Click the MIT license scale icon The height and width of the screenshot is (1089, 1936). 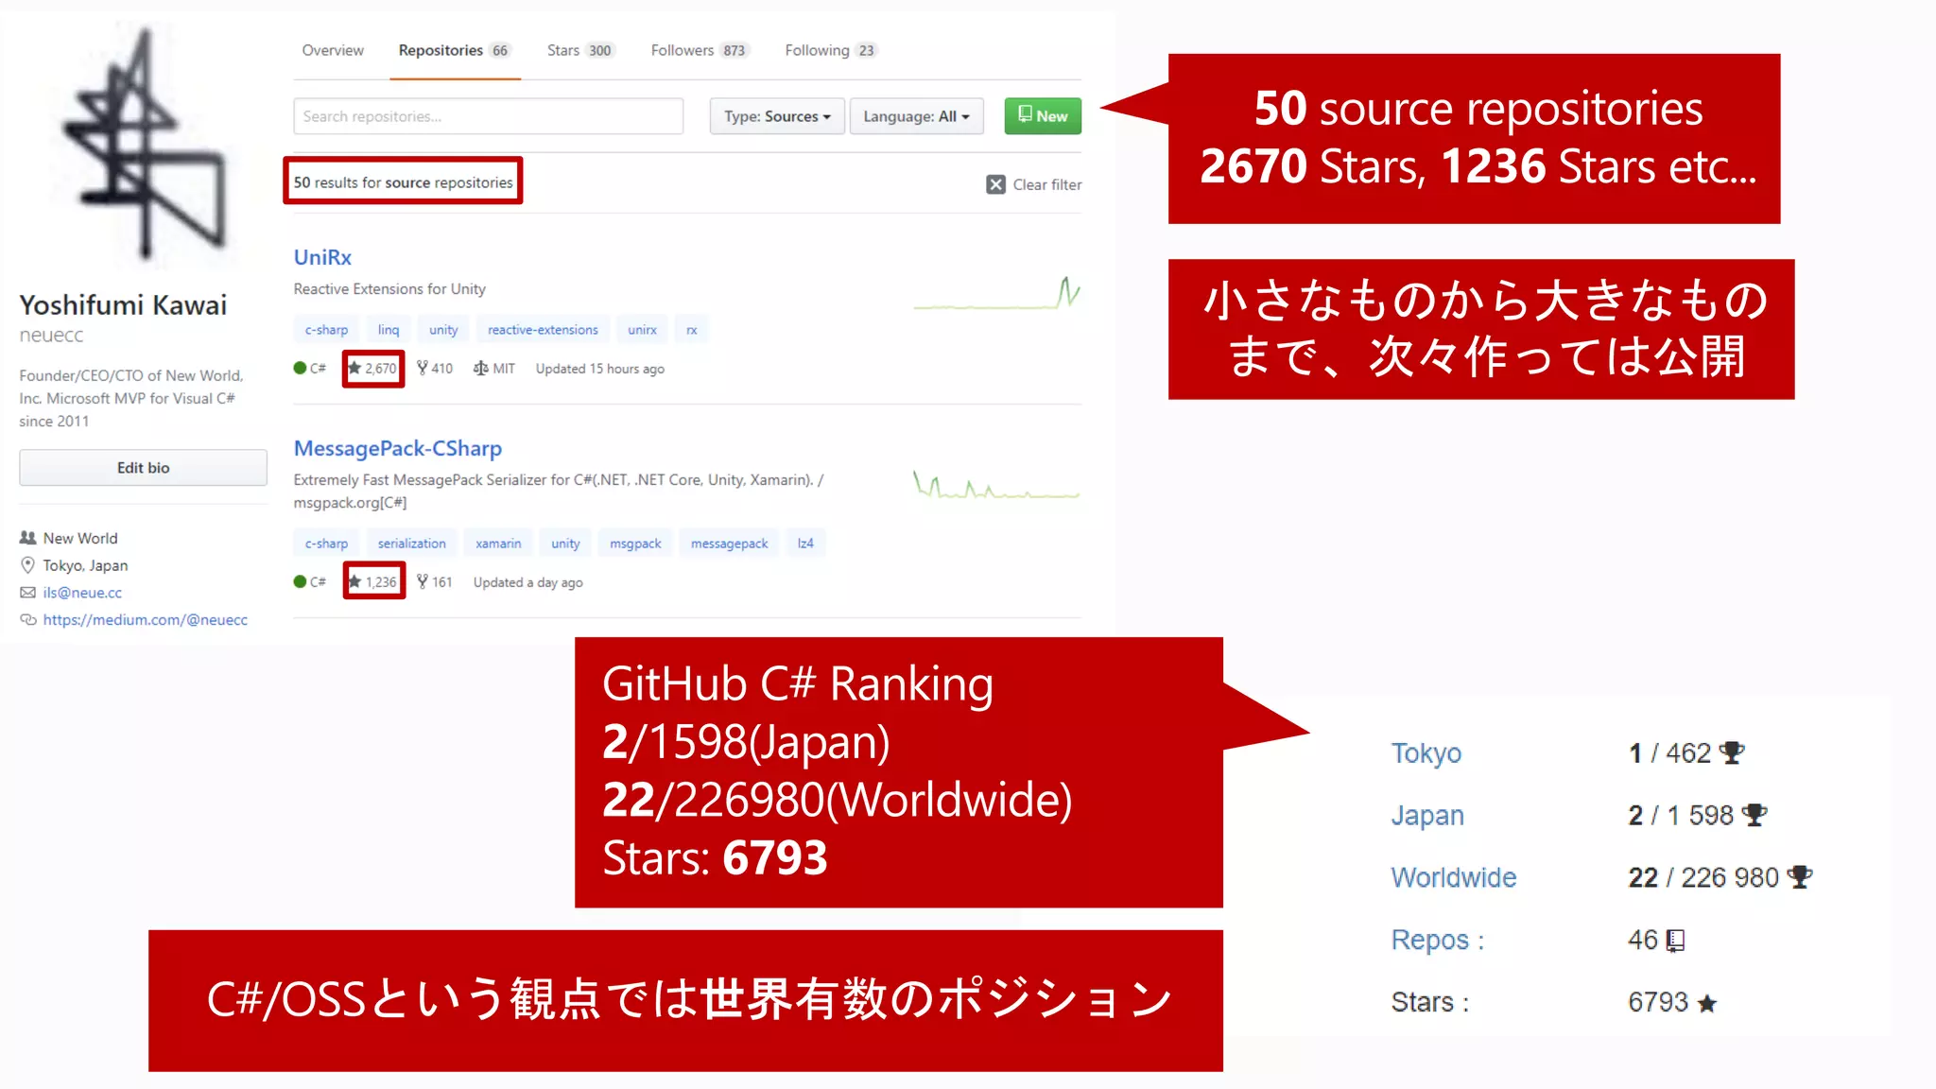click(x=480, y=369)
